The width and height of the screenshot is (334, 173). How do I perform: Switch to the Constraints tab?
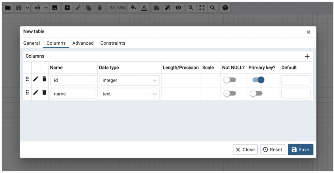click(113, 43)
